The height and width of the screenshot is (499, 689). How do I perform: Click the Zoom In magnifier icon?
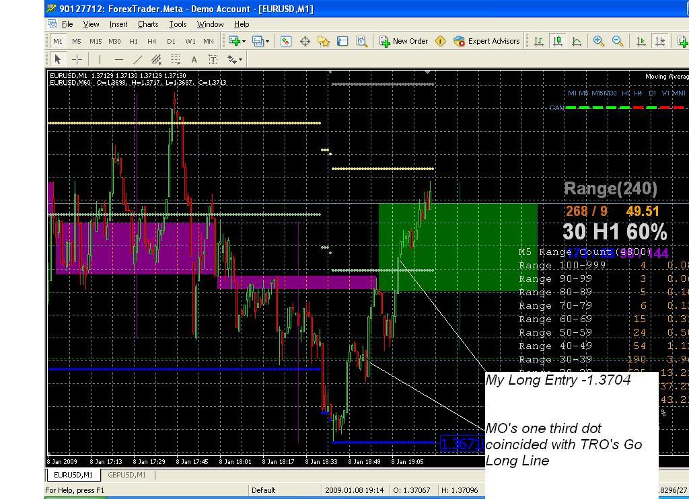click(x=598, y=41)
